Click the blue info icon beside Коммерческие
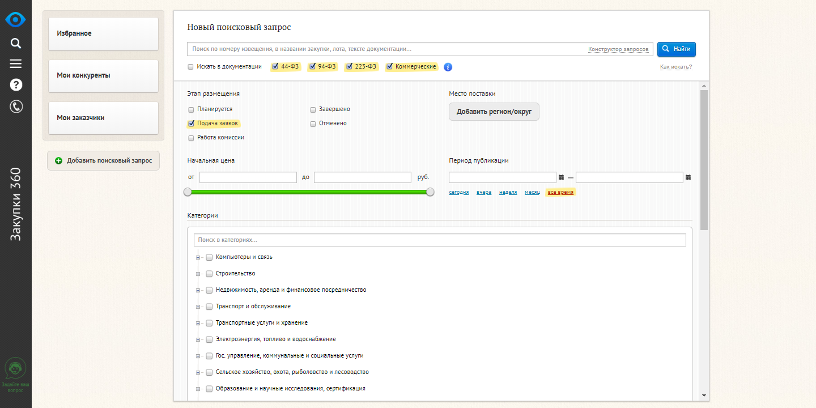The height and width of the screenshot is (408, 816). [448, 67]
